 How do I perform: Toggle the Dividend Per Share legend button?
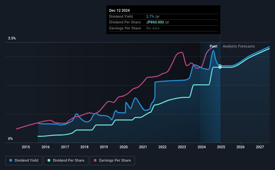[x=66, y=161]
